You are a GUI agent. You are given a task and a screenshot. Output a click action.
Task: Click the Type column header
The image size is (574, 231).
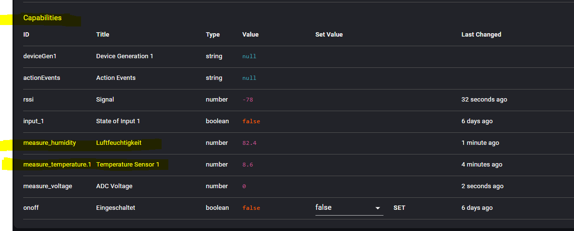213,35
